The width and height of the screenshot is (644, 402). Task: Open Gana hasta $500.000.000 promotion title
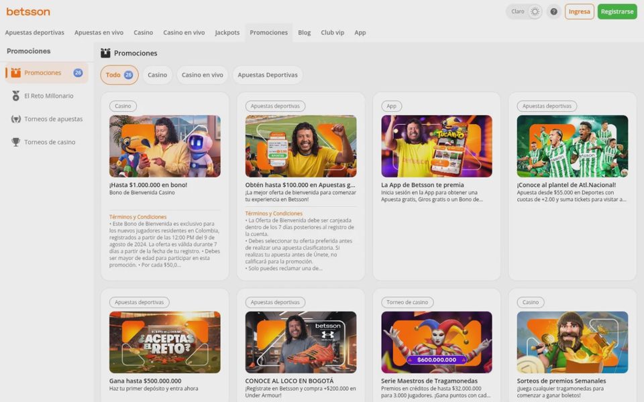(x=146, y=381)
